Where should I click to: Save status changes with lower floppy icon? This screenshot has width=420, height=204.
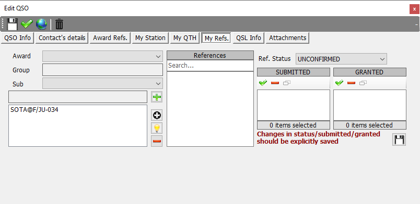(x=399, y=139)
